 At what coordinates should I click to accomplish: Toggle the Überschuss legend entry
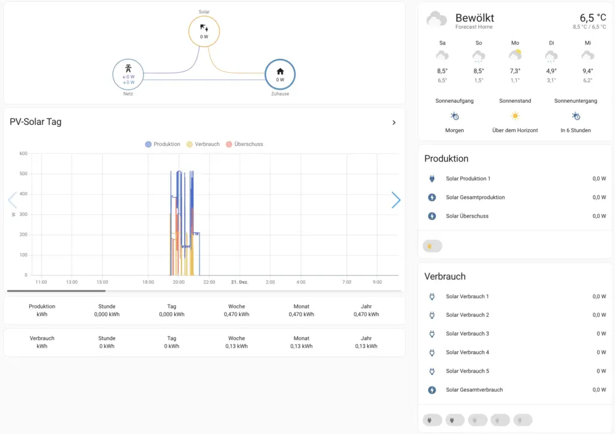(x=244, y=144)
